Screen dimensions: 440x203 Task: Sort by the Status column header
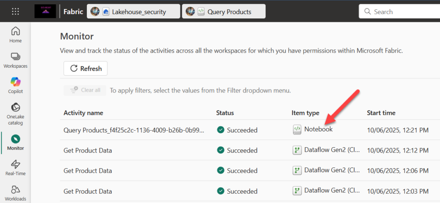225,113
